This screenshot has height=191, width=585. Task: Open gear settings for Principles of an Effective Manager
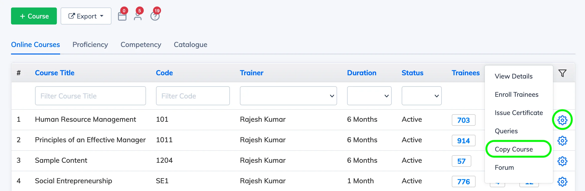(562, 141)
